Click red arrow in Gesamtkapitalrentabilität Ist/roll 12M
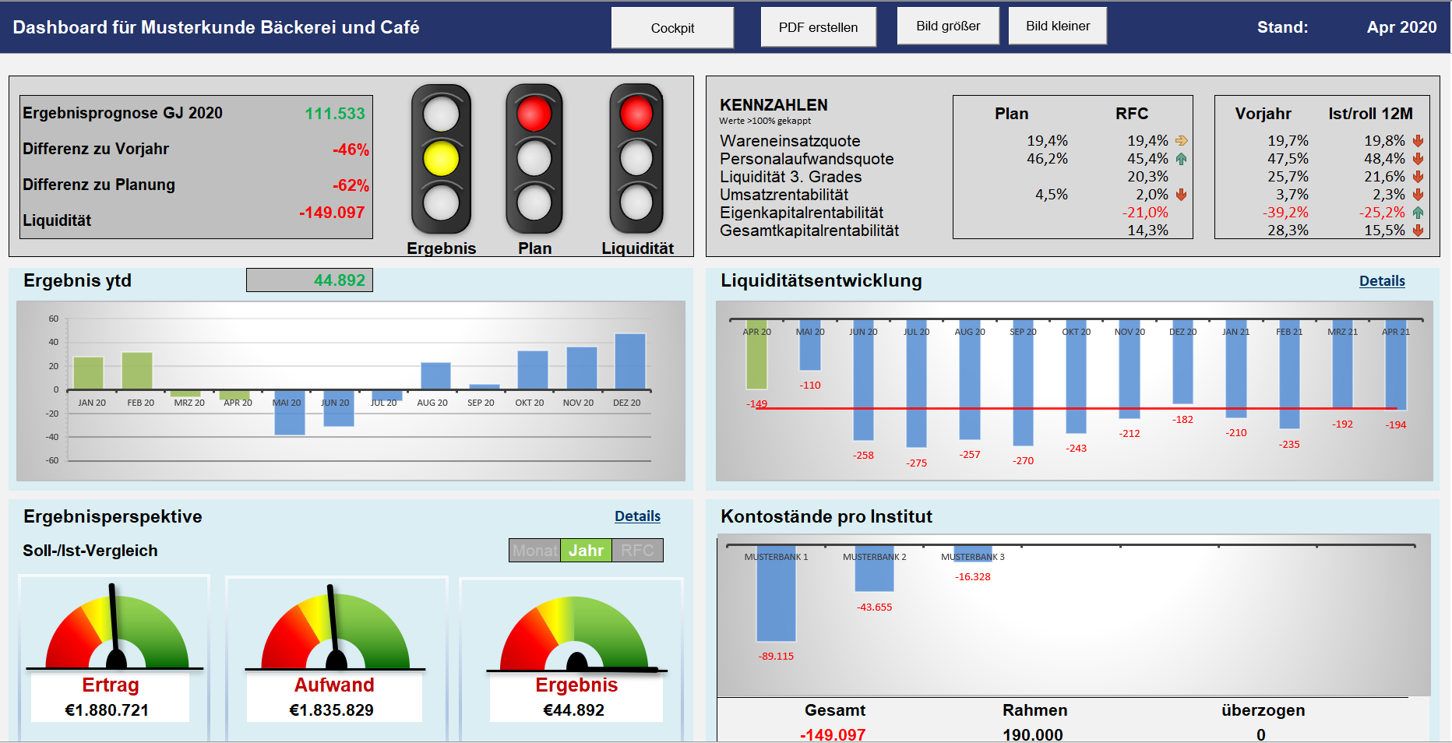Image resolution: width=1452 pixels, height=743 pixels. pyautogui.click(x=1418, y=231)
